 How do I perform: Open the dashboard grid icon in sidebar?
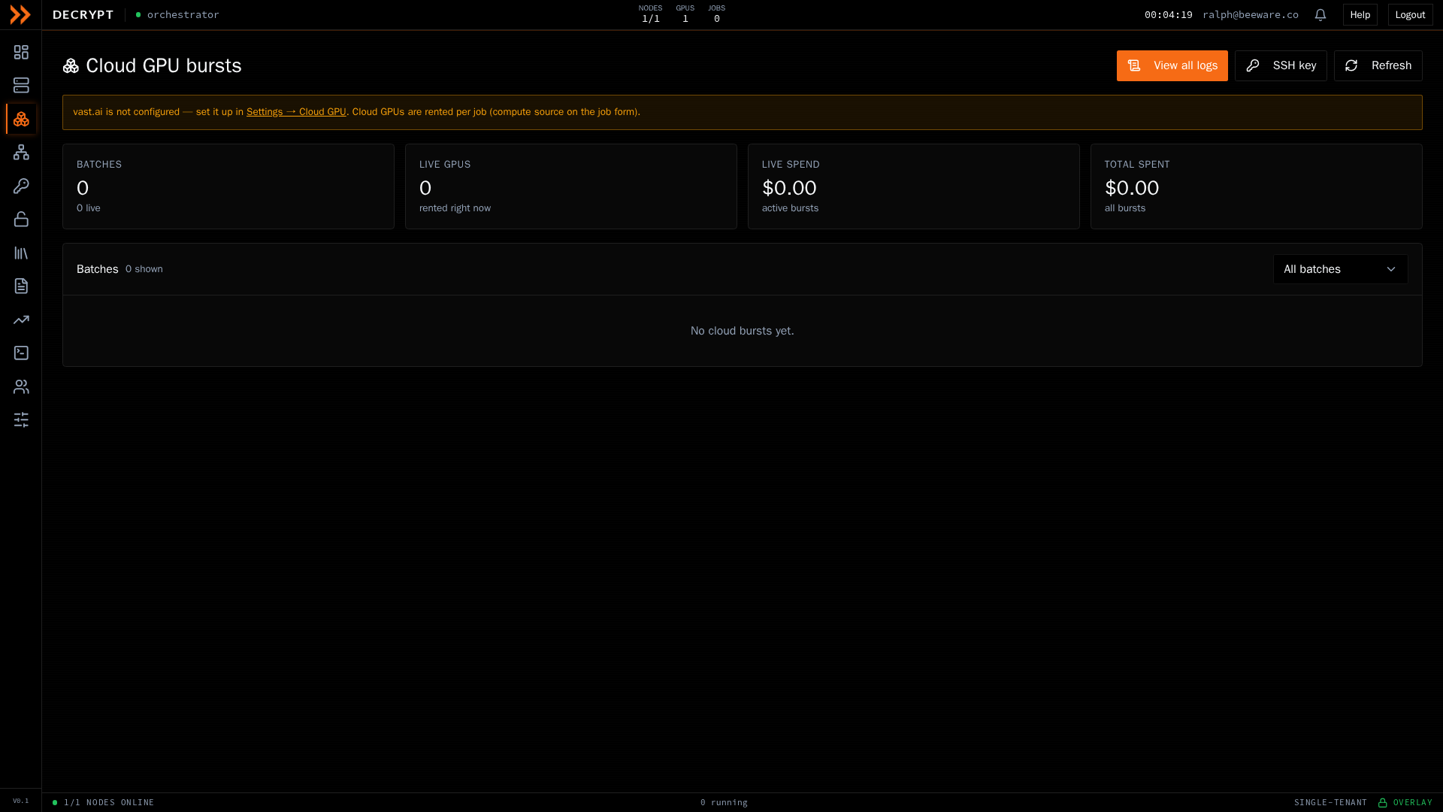click(21, 52)
